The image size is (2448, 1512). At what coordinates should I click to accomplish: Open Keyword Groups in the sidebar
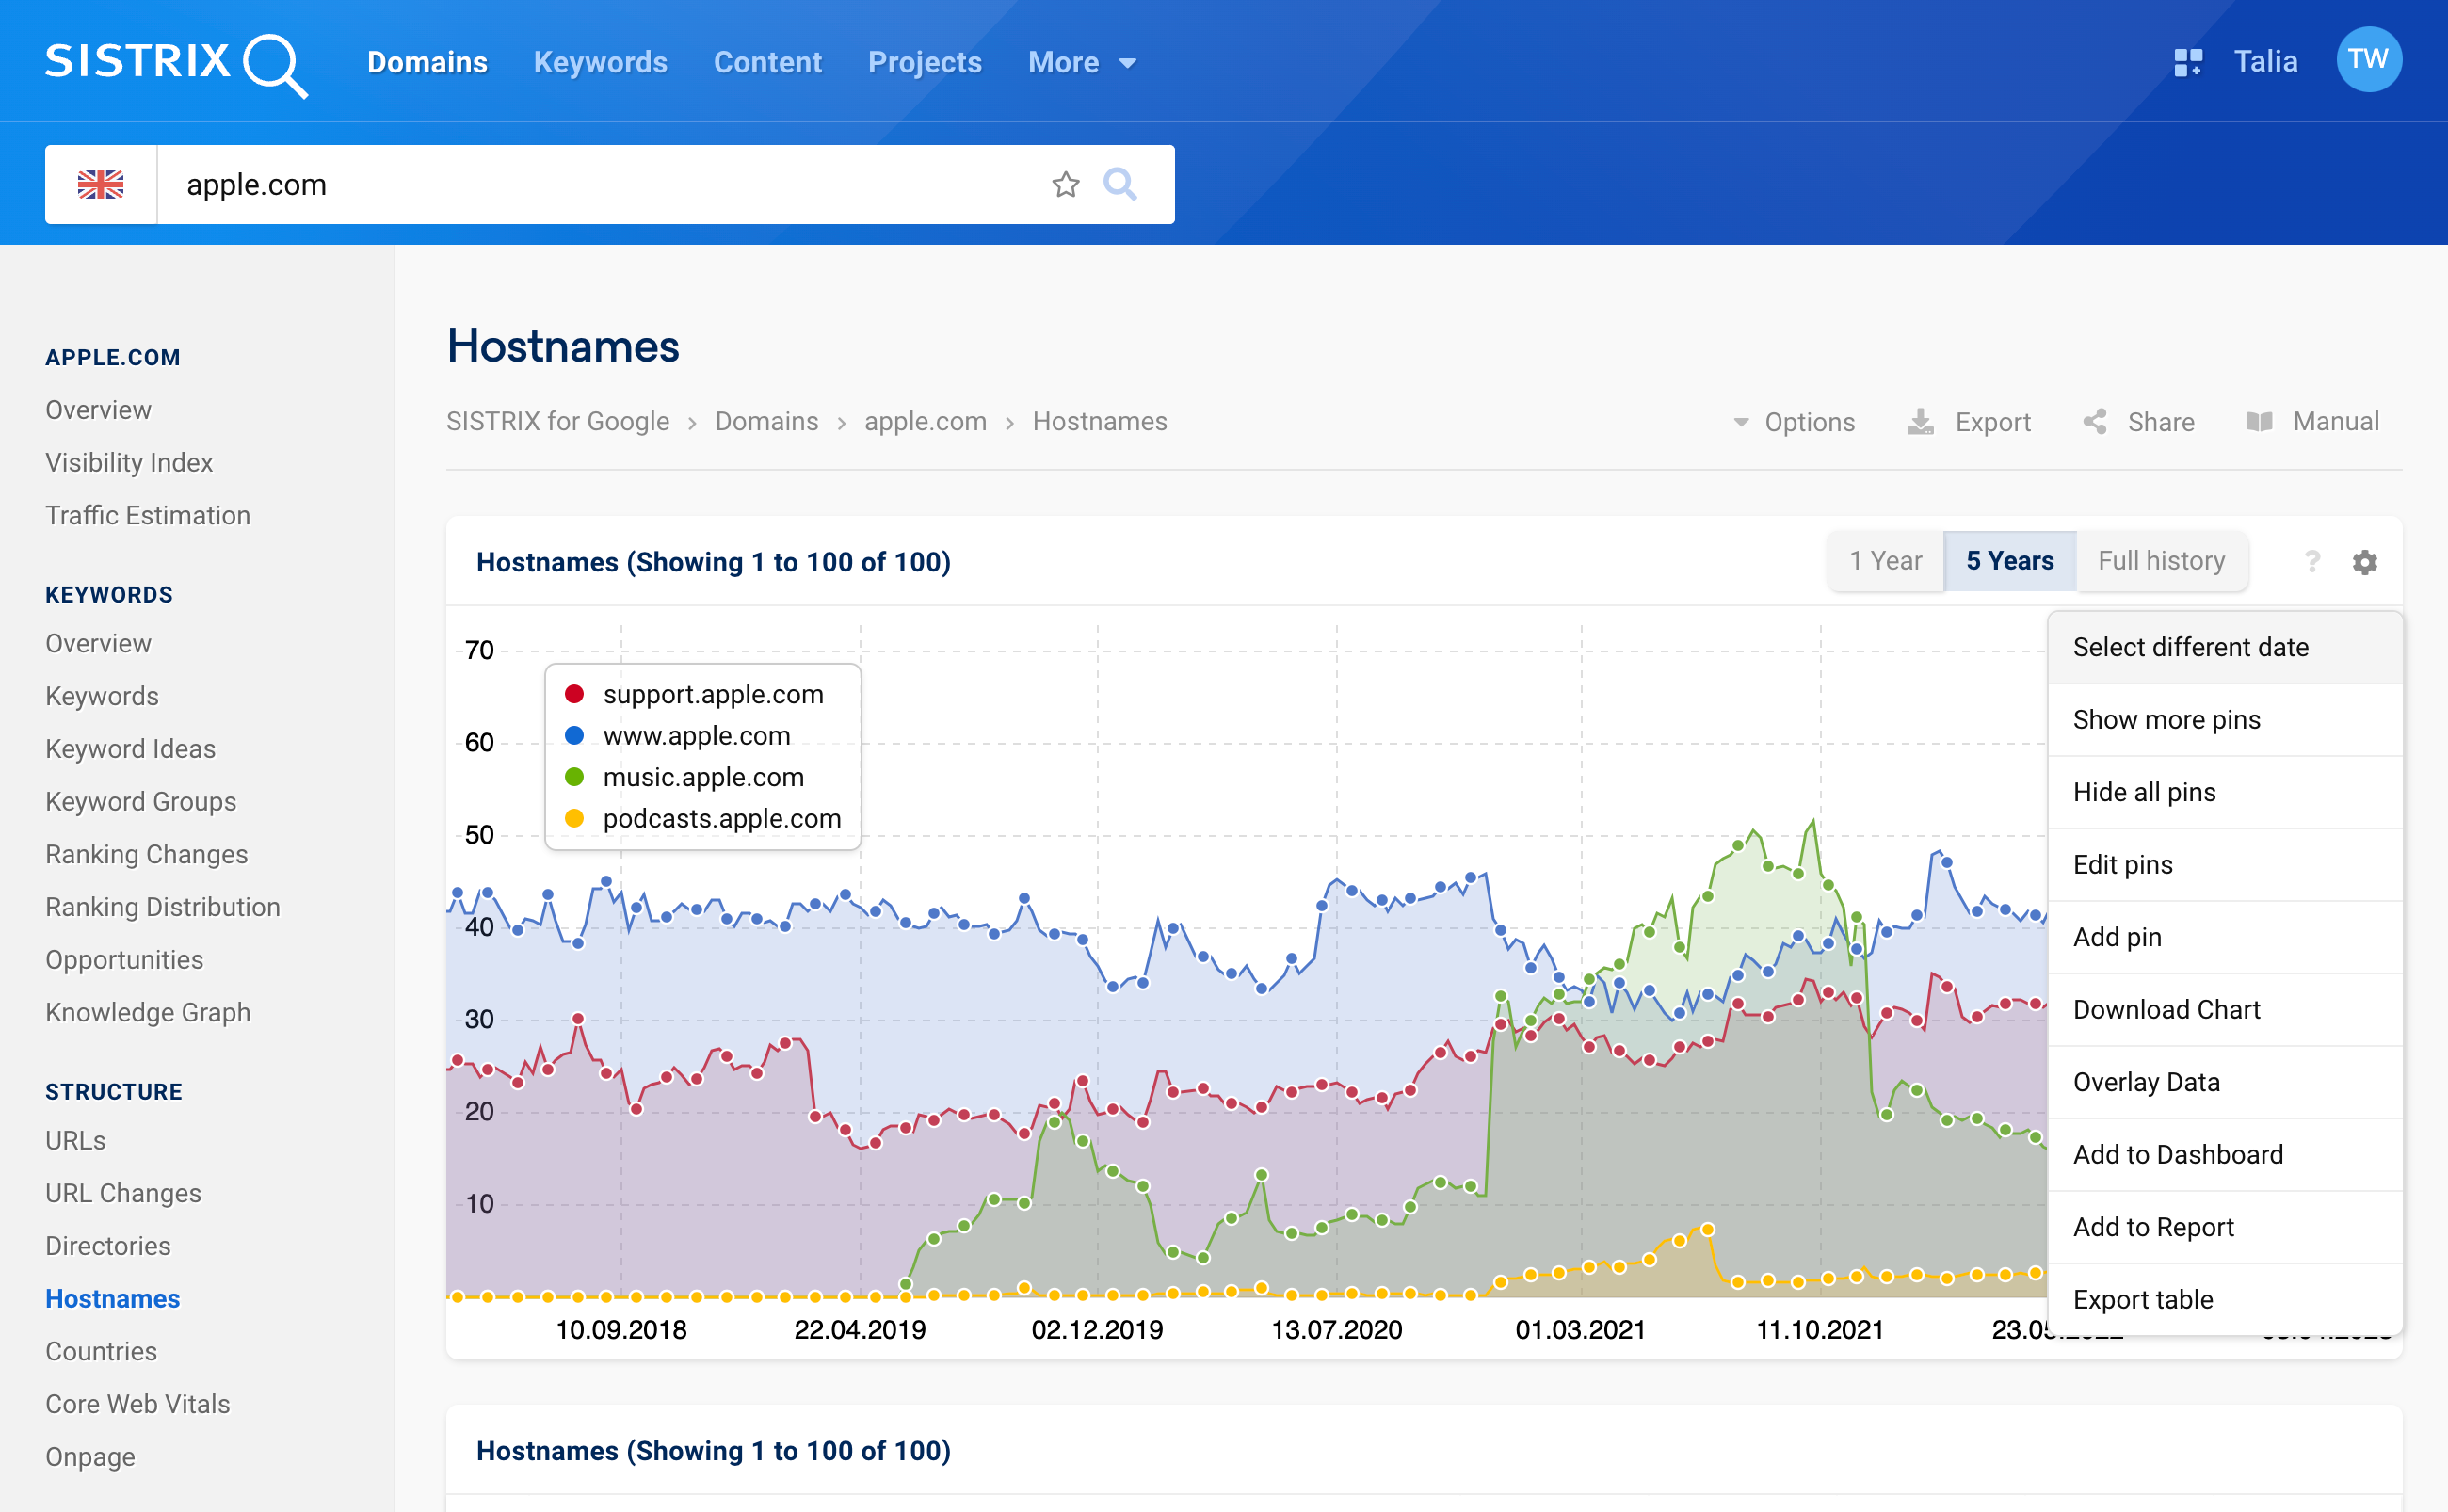[141, 802]
